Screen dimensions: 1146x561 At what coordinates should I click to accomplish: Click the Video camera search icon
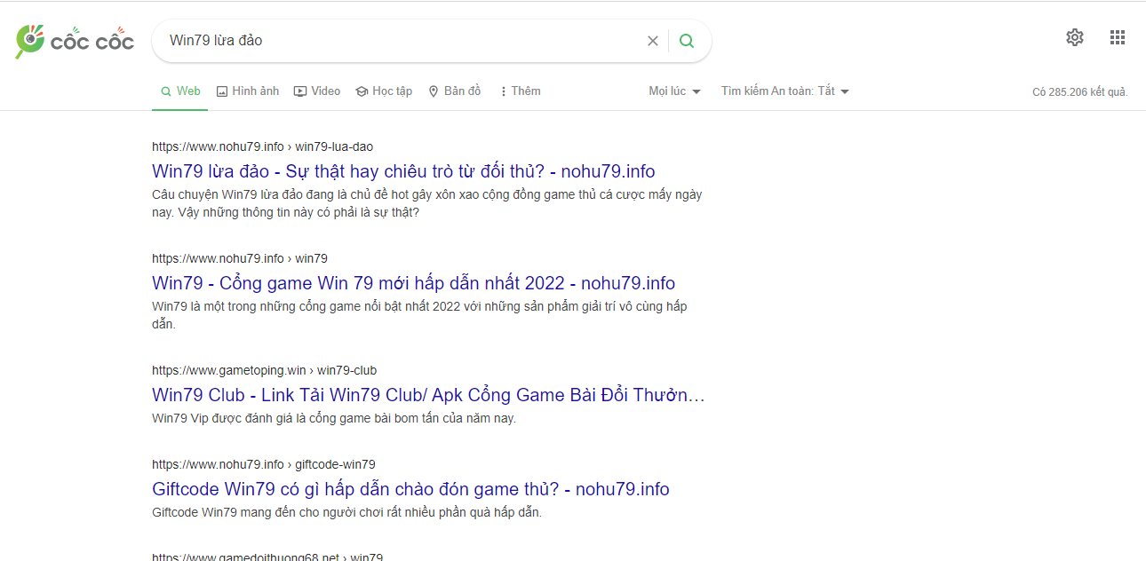tap(300, 91)
